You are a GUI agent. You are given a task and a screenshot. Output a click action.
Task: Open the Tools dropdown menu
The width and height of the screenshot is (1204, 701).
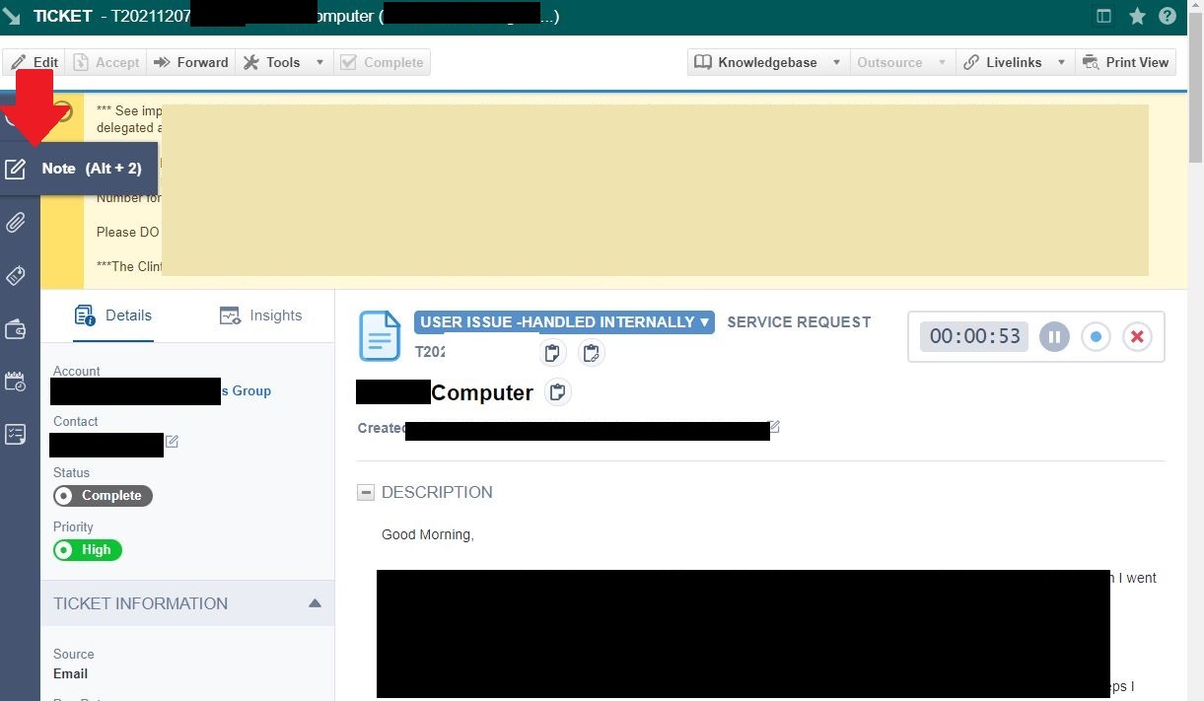(x=284, y=62)
